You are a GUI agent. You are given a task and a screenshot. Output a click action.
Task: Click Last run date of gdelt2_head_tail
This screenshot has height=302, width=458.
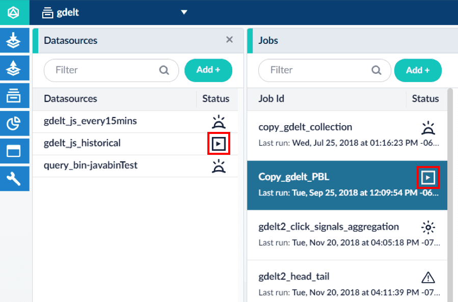[x=366, y=292]
